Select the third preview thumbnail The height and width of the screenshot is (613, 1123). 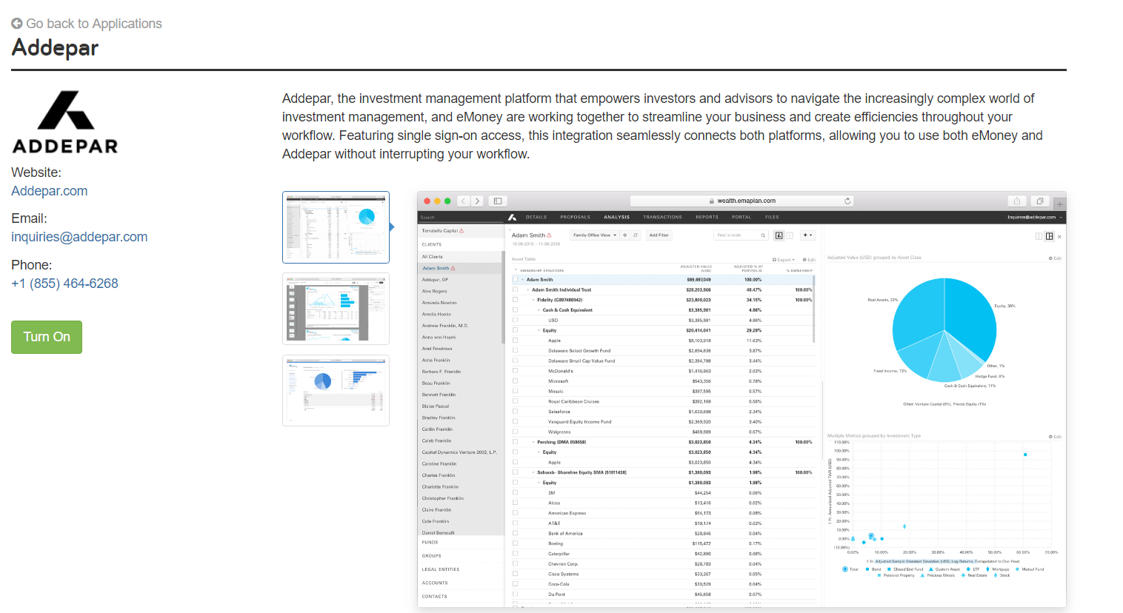tap(336, 390)
